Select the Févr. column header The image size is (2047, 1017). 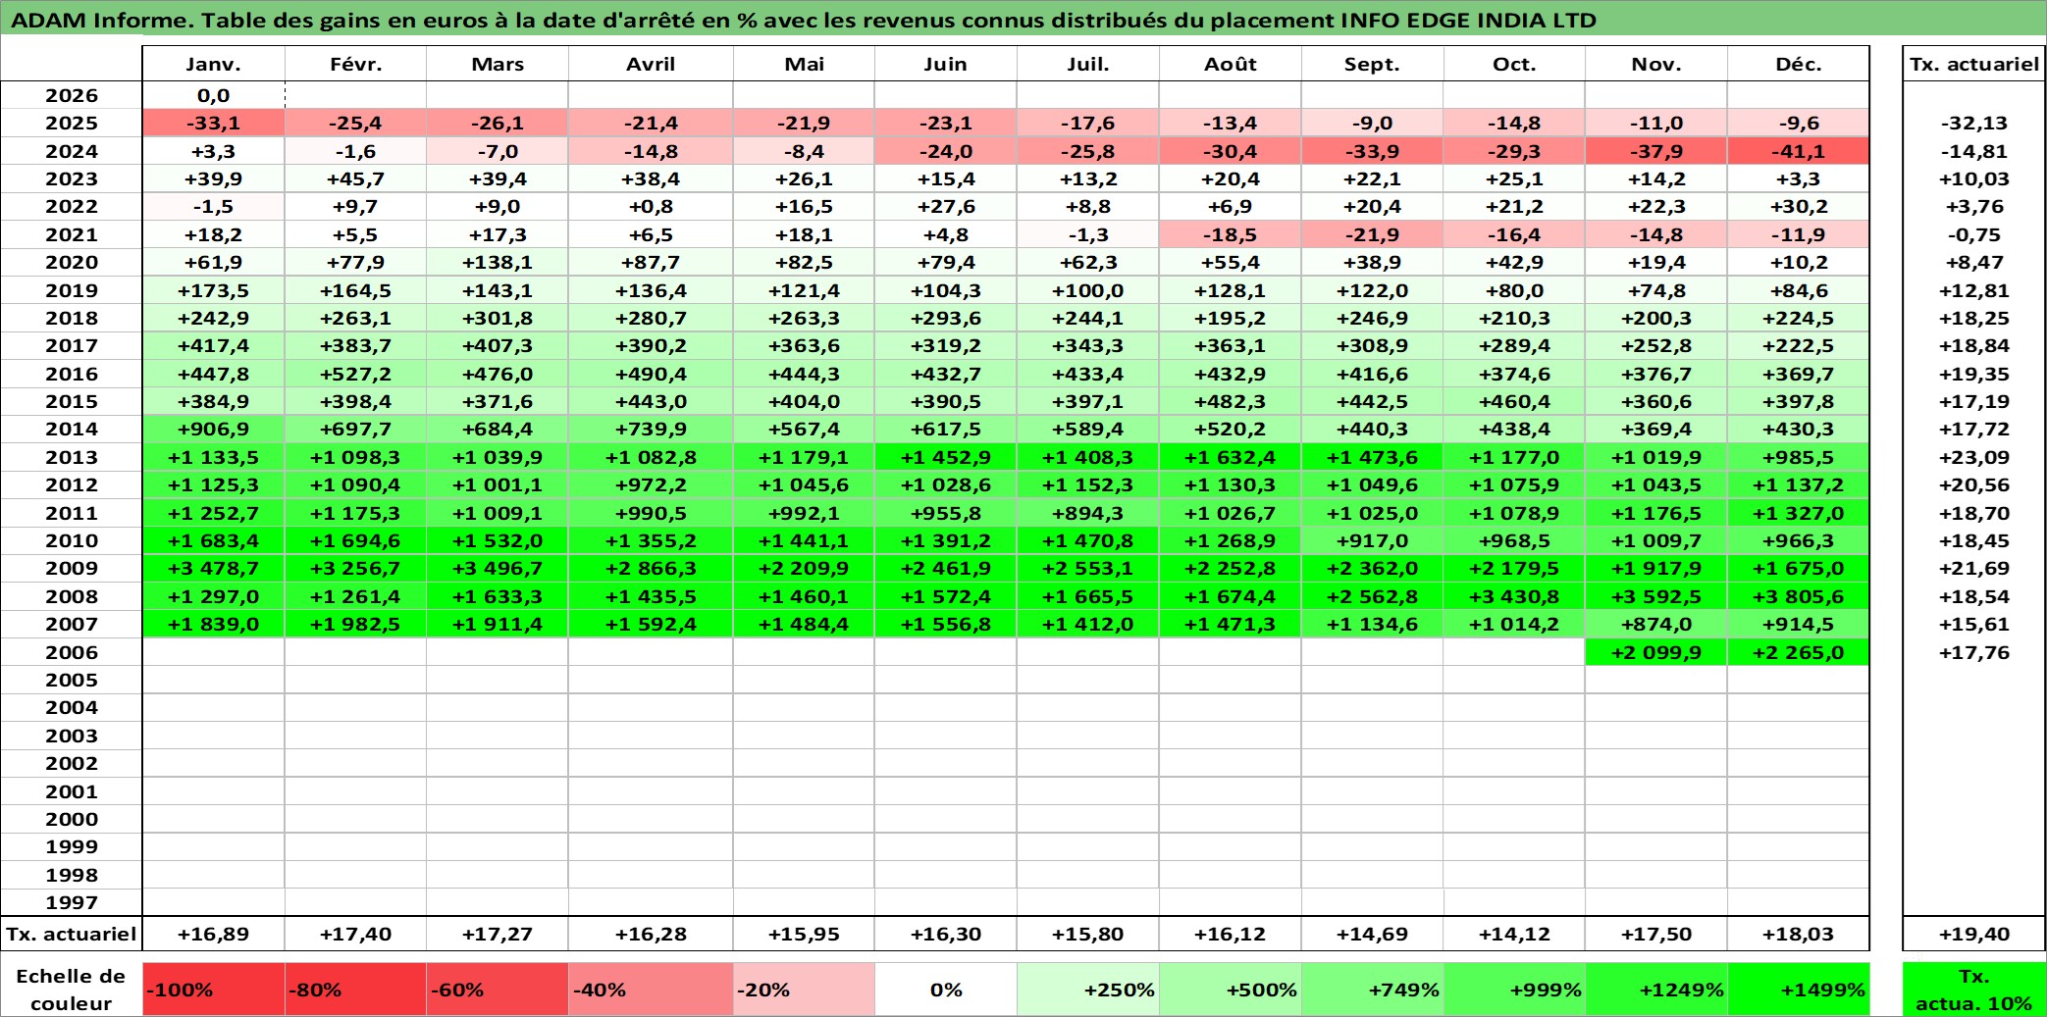(x=355, y=64)
